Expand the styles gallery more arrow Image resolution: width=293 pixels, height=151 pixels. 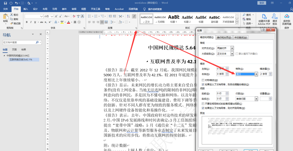click(237, 23)
